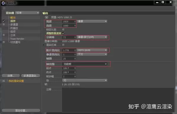Viewport: 177px width, 114px height.
Task: Enable the 材质覆写 checkbox
Action: coord(4,42)
